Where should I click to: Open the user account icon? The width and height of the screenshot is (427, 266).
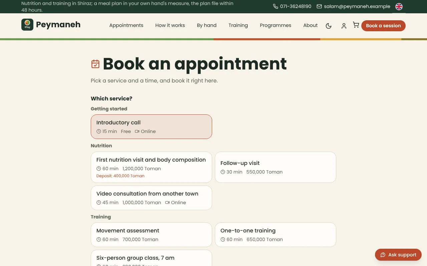coord(344,26)
